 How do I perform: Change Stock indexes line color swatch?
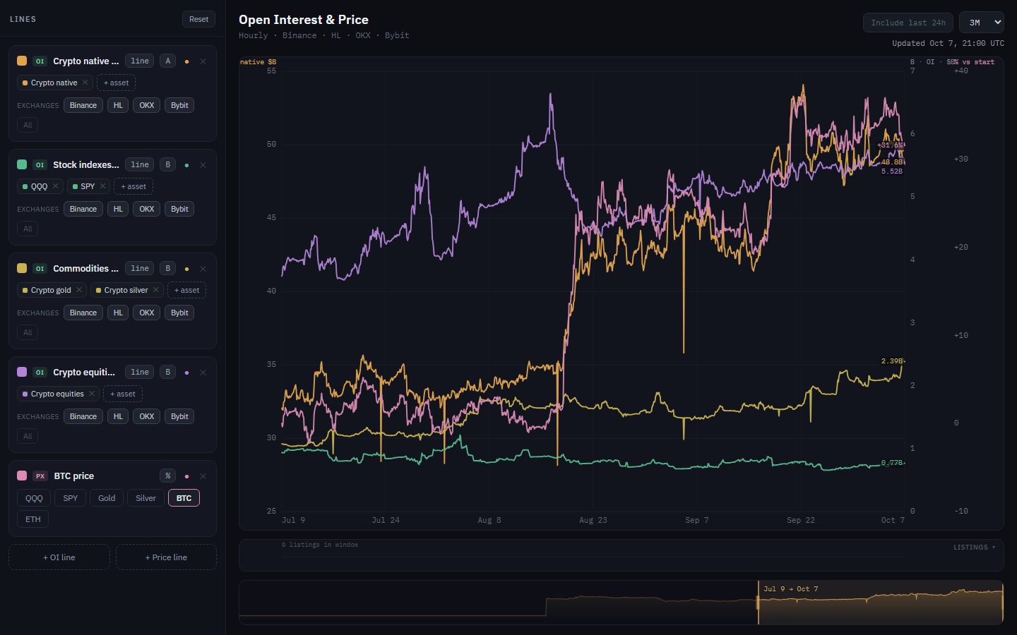(22, 165)
